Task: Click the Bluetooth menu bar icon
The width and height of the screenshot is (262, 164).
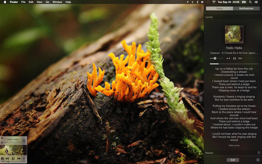Action: [x=197, y=2]
